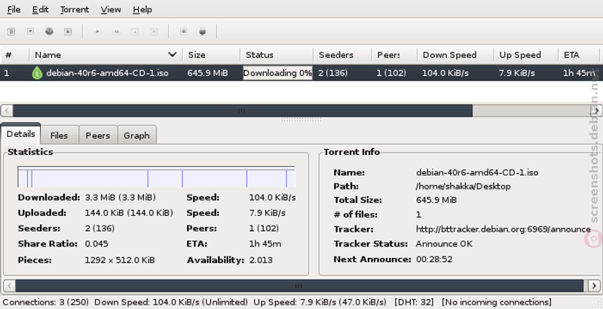Screen dimensions: 603x309
Task: Open the Edit menu
Action: click(x=41, y=10)
